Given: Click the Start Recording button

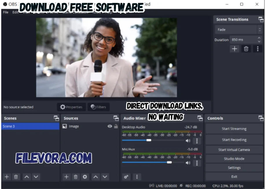Looking at the screenshot, I should pos(234,139).
